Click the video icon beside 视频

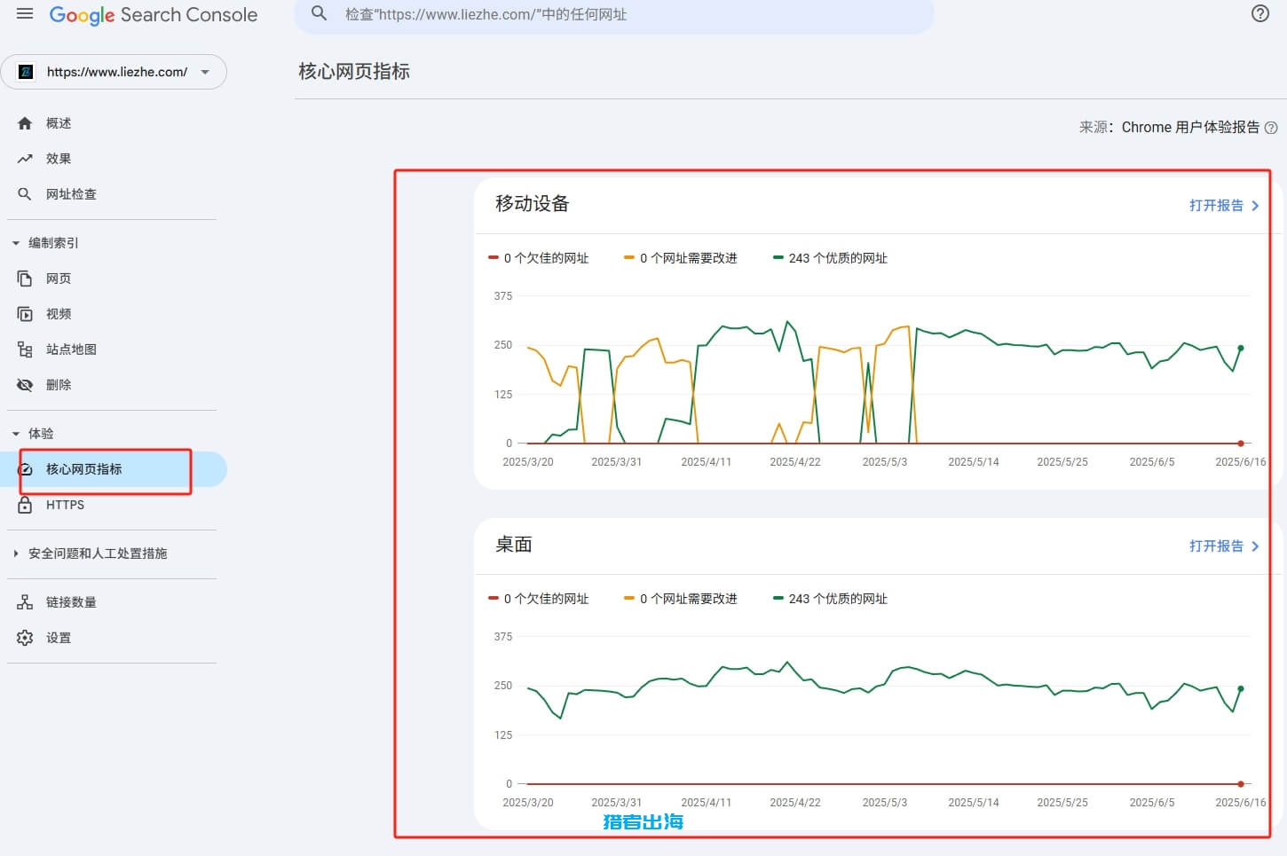25,314
